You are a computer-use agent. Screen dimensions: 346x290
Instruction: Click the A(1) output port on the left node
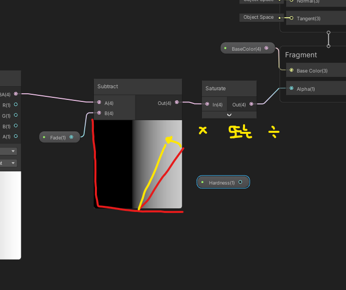[16, 136]
